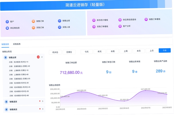Open entry 上海帆软-无锡仓-60
This screenshot has height=115, width=174.
pos(21,74)
